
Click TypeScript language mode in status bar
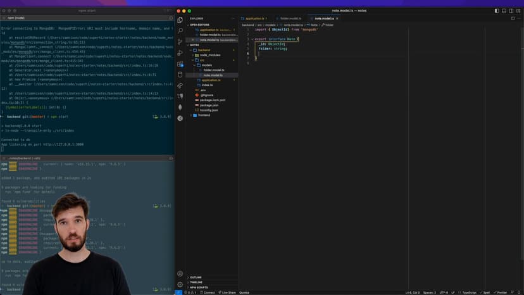click(468, 292)
